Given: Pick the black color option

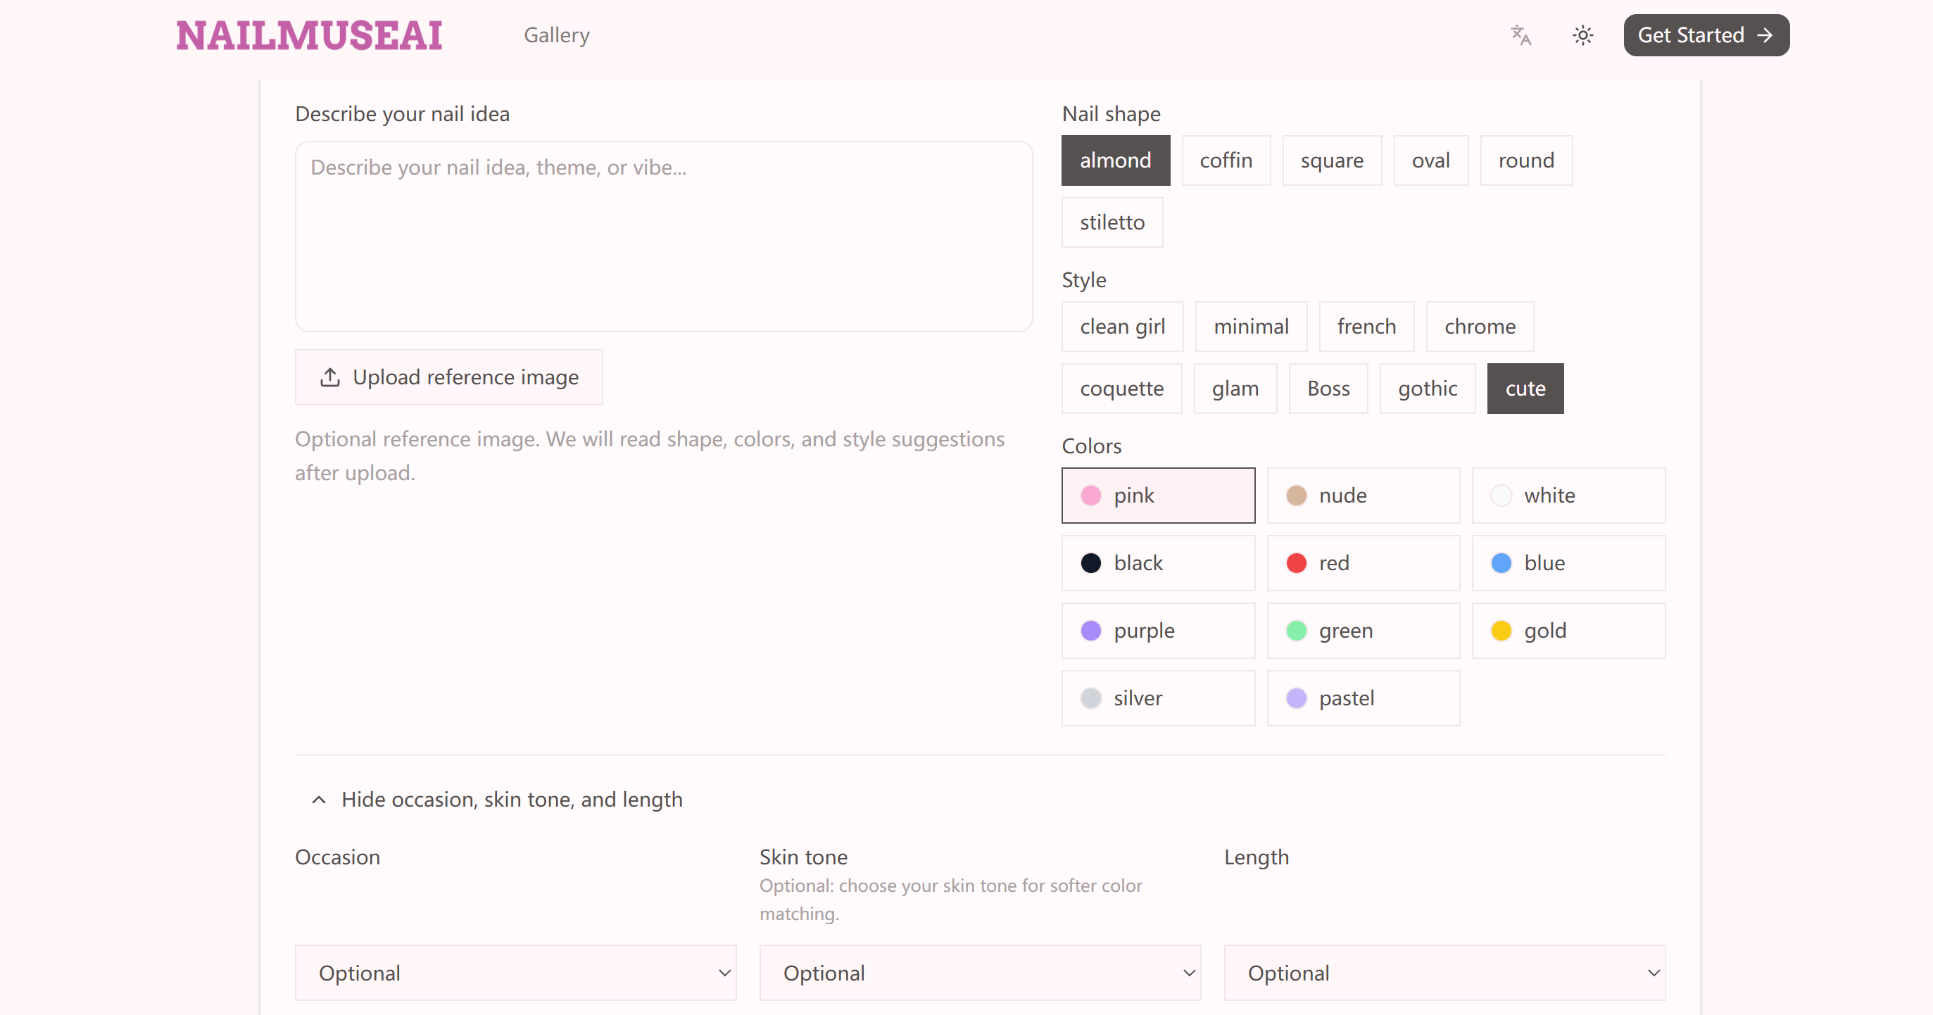Looking at the screenshot, I should point(1157,562).
